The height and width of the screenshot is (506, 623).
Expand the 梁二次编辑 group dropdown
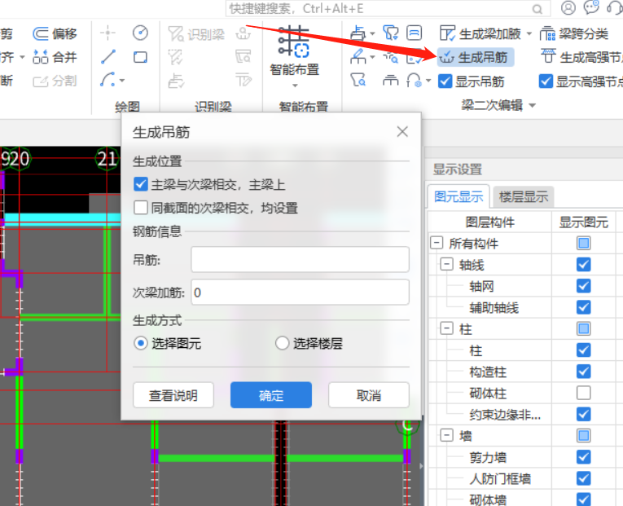point(533,105)
